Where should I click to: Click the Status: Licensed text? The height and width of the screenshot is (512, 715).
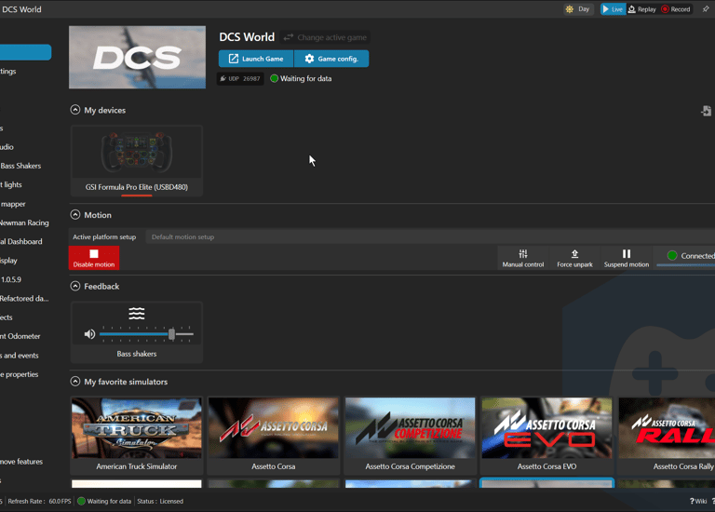point(160,501)
